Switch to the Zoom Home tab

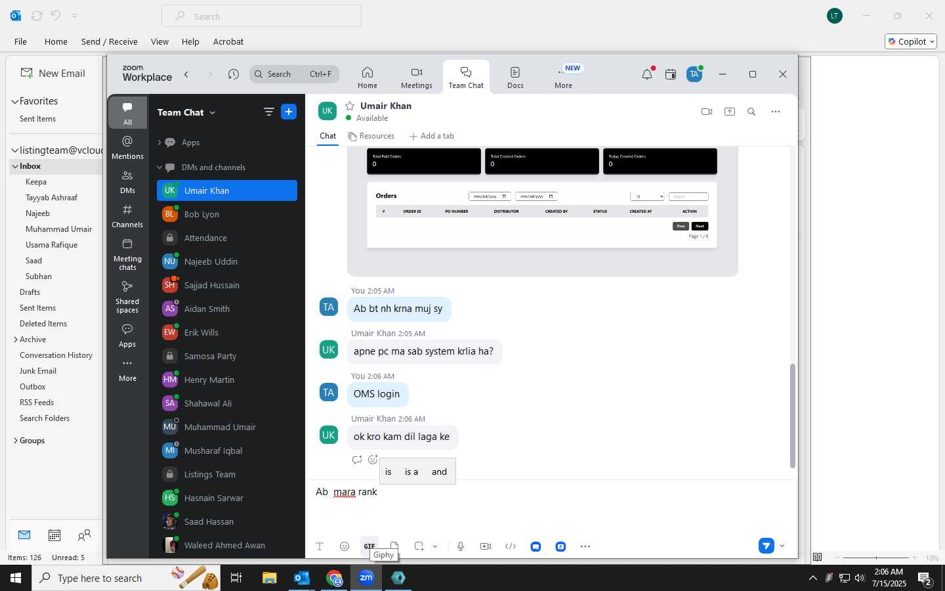367,77
